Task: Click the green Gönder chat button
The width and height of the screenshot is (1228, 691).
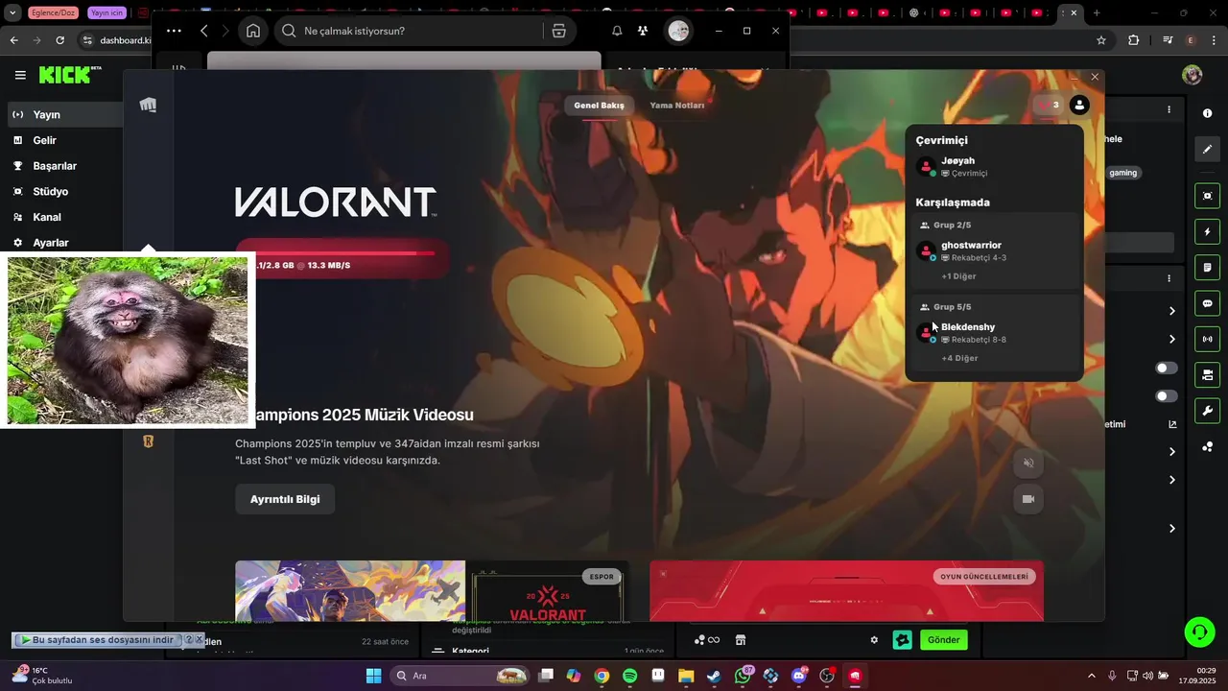Action: [x=943, y=640]
